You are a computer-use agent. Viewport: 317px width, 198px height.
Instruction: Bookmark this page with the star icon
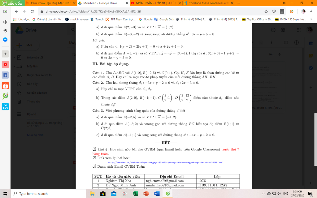(x=266, y=11)
